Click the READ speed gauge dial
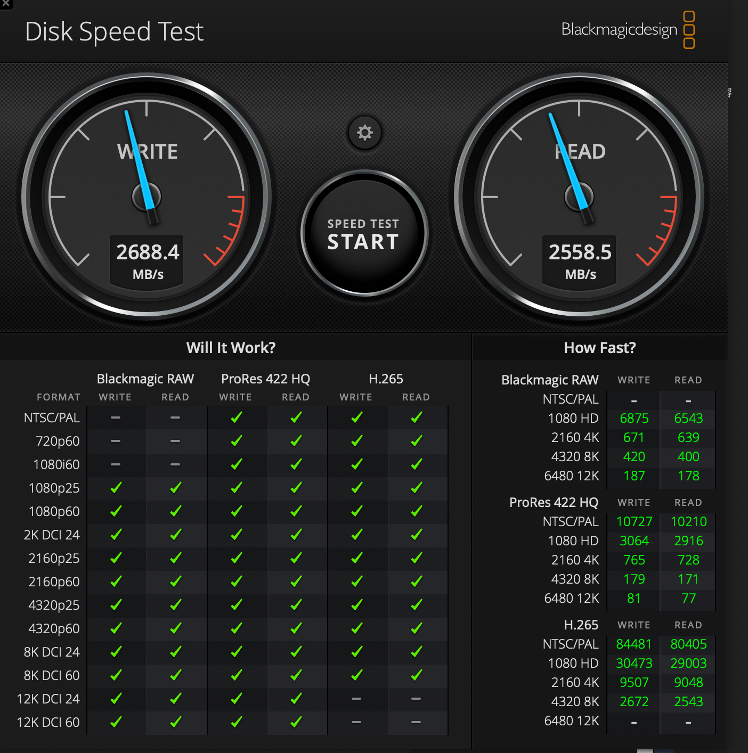 click(579, 197)
